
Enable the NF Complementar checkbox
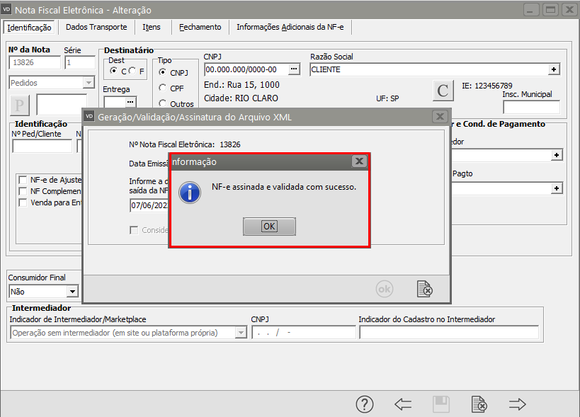24,191
